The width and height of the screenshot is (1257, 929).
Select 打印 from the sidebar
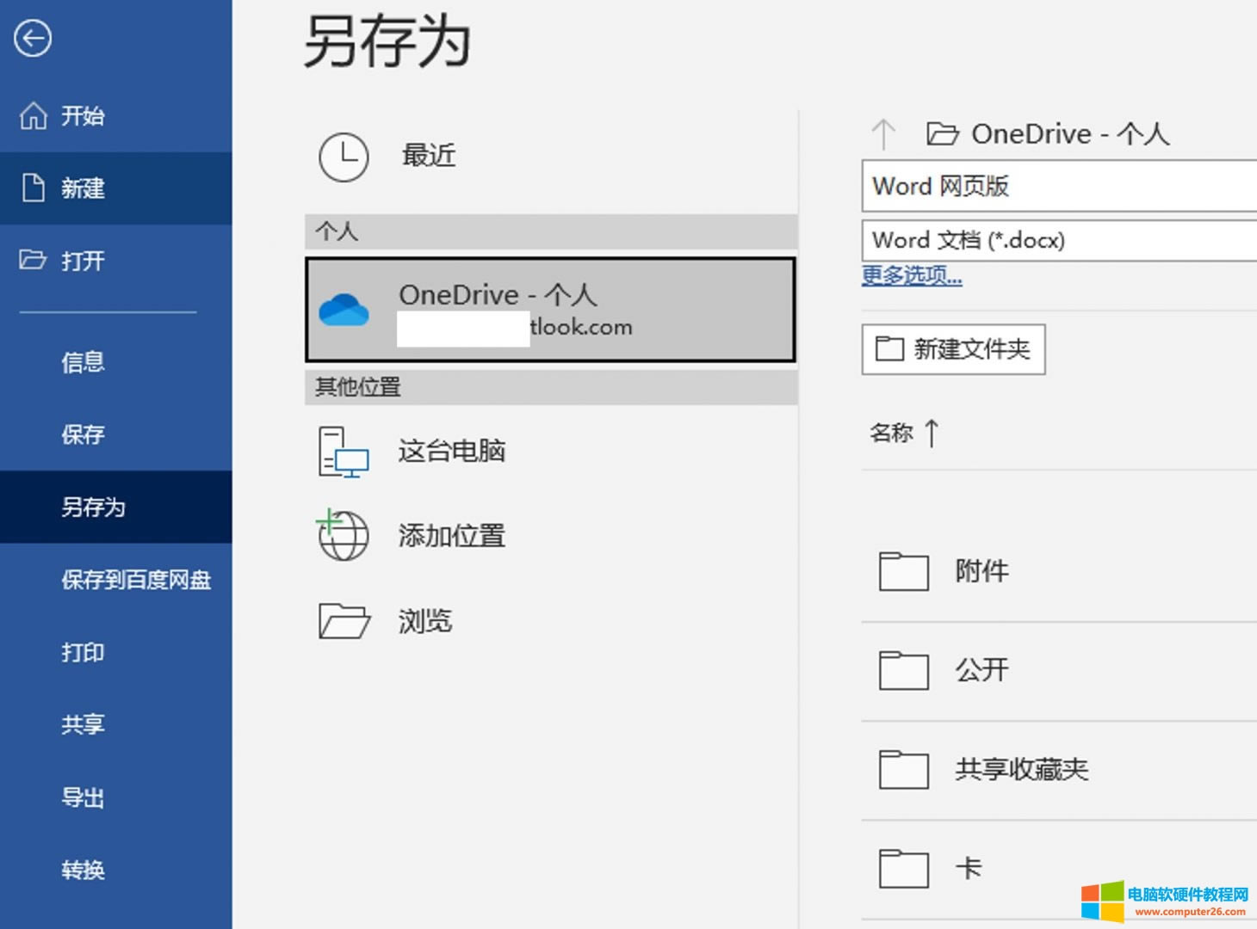point(82,653)
